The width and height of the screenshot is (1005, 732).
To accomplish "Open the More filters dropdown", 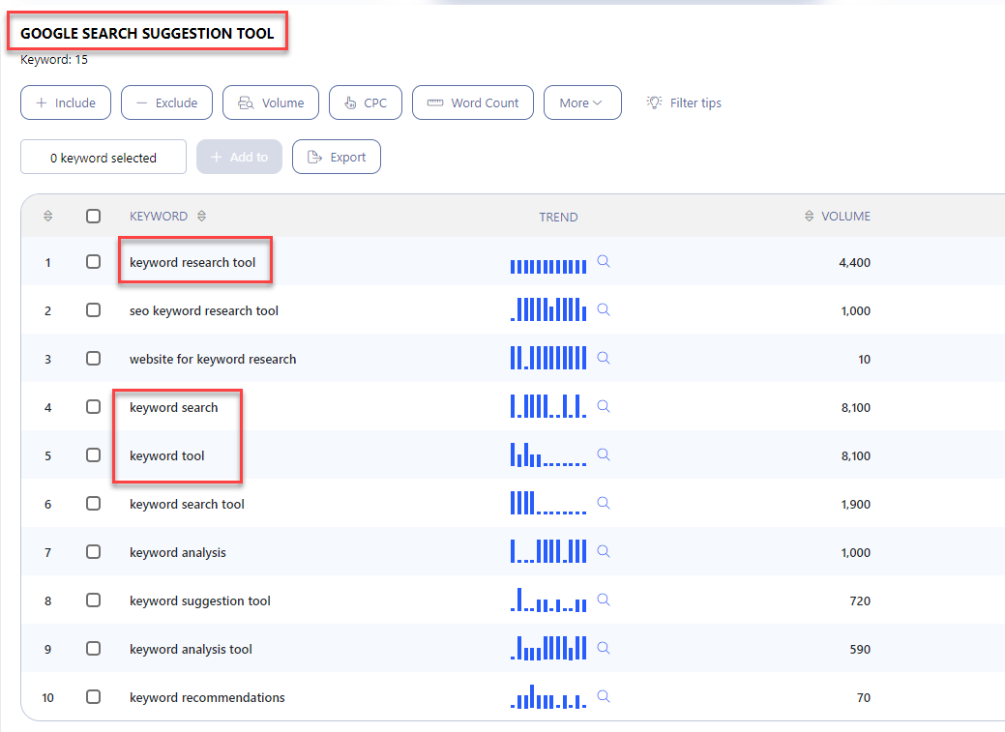I will point(582,102).
